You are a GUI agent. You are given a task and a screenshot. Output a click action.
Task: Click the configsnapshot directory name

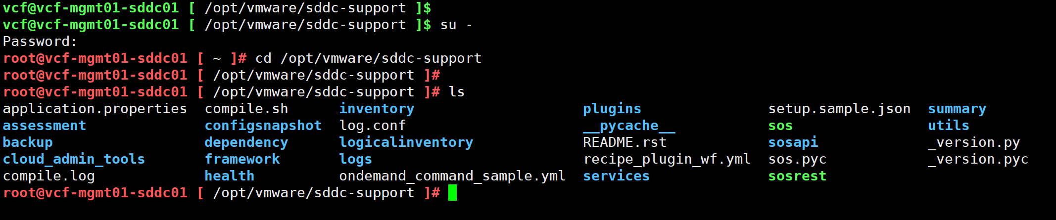click(x=263, y=126)
